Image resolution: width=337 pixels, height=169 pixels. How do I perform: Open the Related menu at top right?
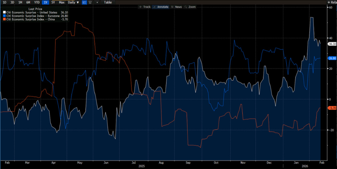tap(332, 3)
